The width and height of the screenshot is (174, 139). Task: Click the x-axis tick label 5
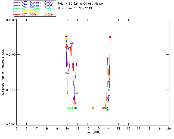point(16,128)
